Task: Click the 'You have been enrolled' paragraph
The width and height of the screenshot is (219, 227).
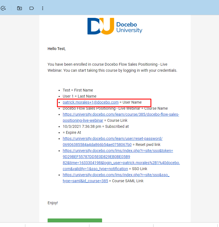Action: (x=112, y=67)
